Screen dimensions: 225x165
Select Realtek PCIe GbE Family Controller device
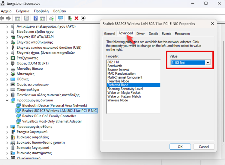click(49, 116)
